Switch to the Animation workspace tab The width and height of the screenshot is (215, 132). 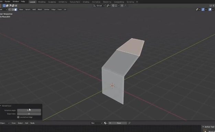point(96,2)
